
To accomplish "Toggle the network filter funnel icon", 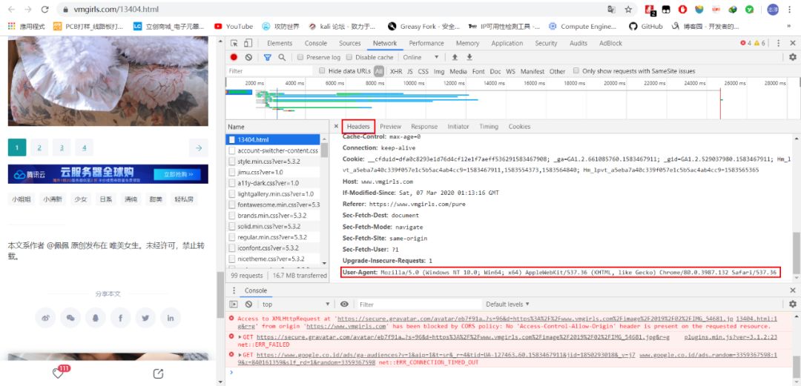I will (267, 57).
